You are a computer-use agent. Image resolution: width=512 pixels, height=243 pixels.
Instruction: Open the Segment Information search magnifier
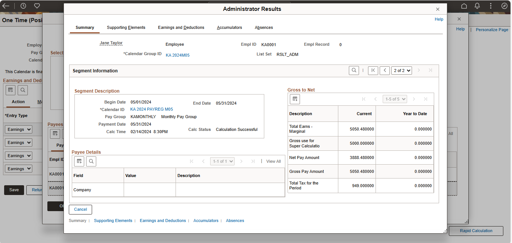[354, 70]
